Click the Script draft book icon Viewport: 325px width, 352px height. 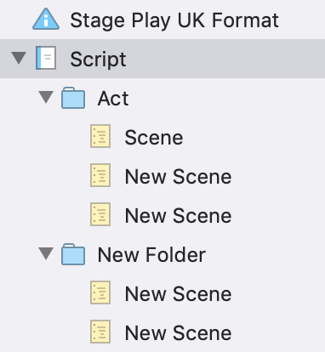click(46, 58)
